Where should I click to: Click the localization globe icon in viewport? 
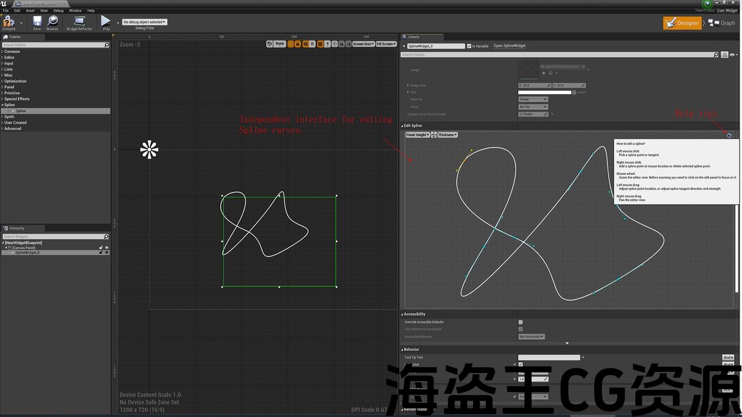click(x=270, y=44)
